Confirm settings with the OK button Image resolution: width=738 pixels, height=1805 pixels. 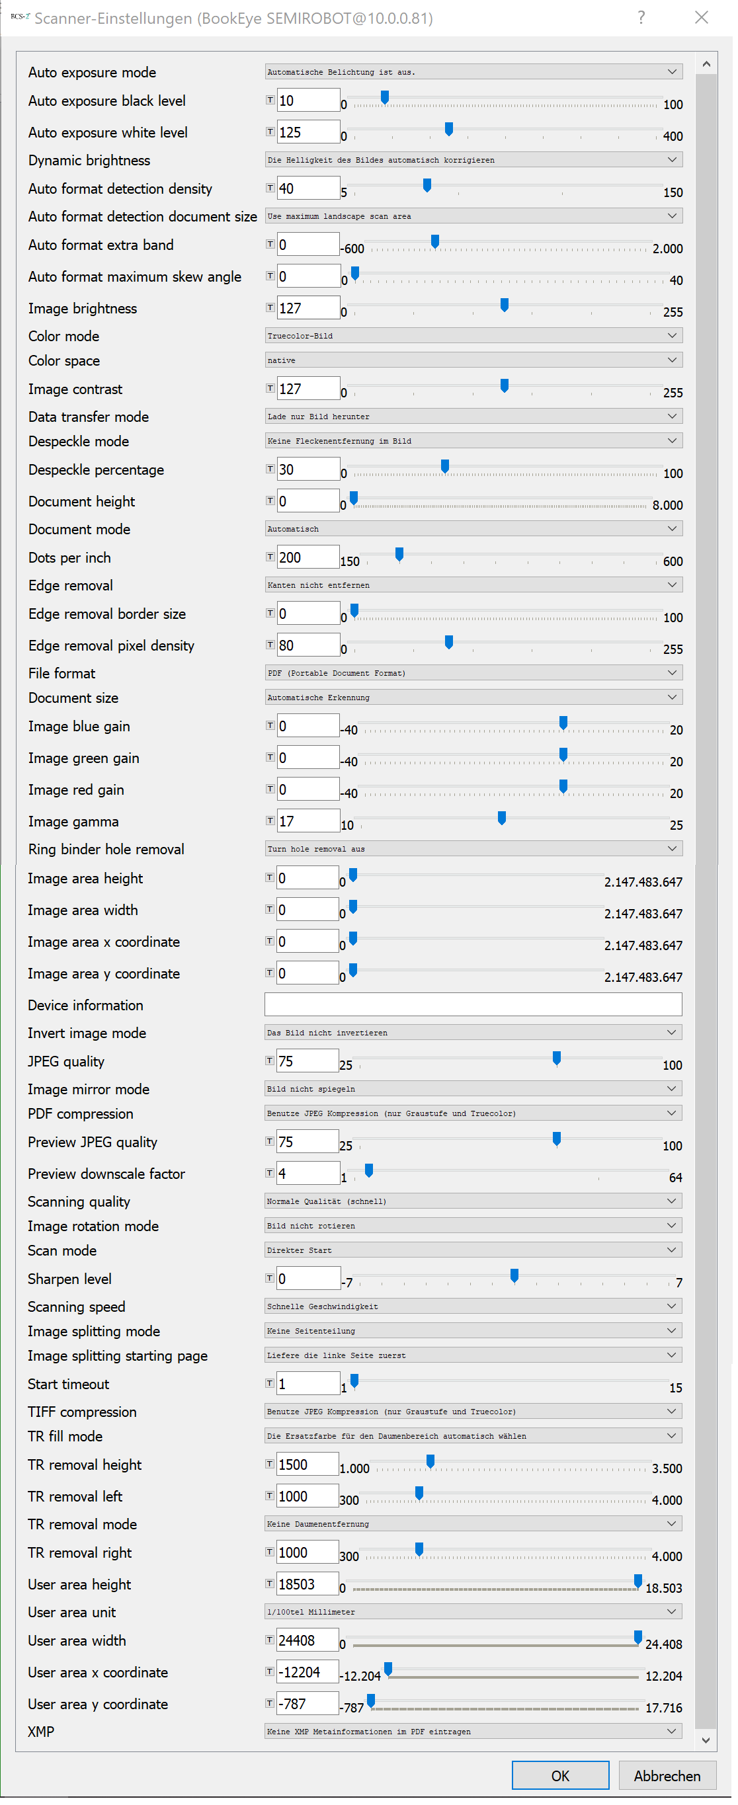pyautogui.click(x=560, y=1775)
